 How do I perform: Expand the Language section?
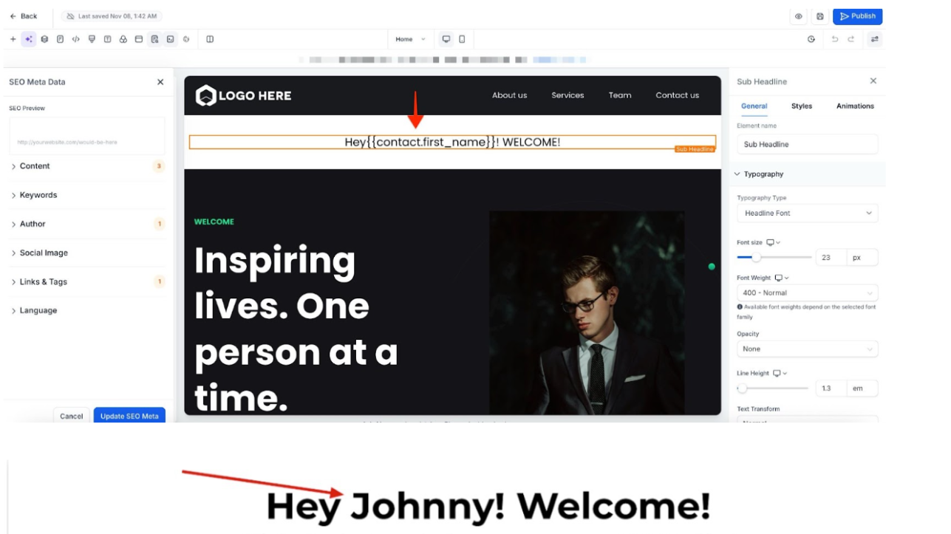pos(87,310)
